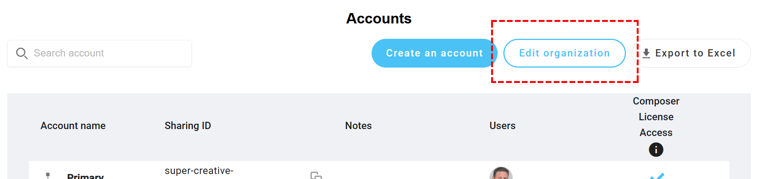Click the Users column header
Screen dimensions: 757x179
tap(502, 126)
